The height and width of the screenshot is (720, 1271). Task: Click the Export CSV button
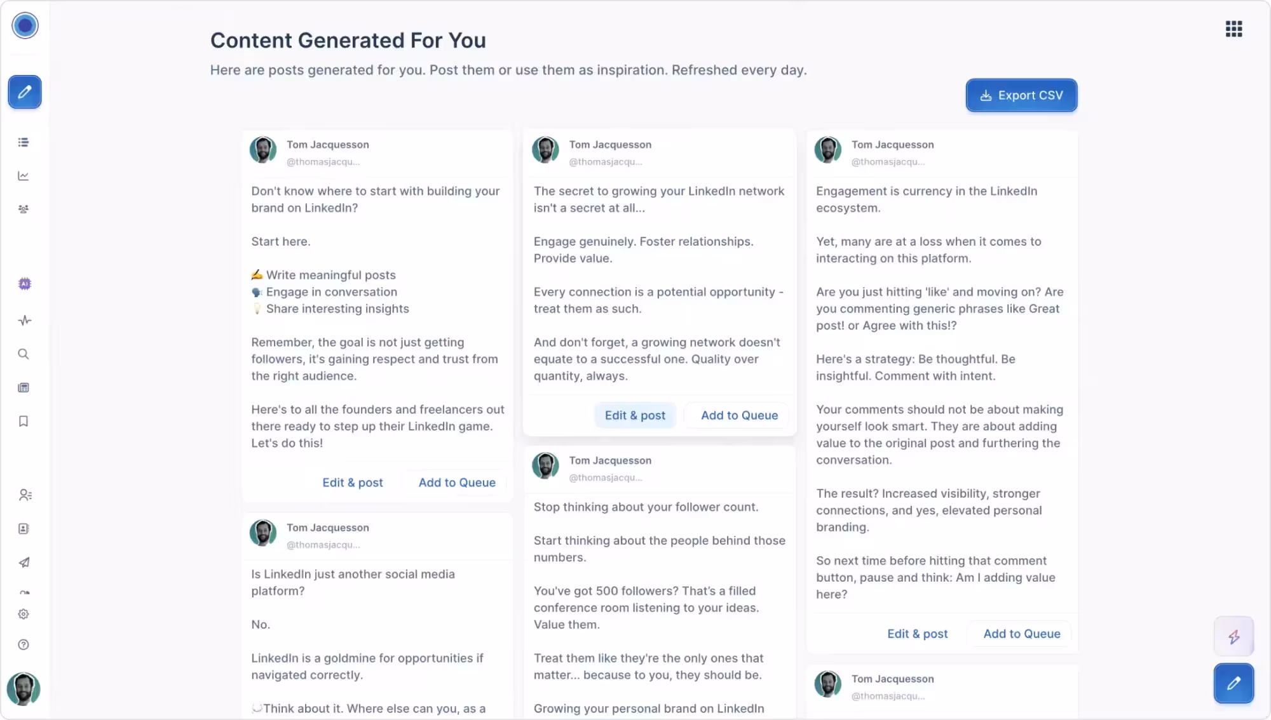tap(1021, 95)
